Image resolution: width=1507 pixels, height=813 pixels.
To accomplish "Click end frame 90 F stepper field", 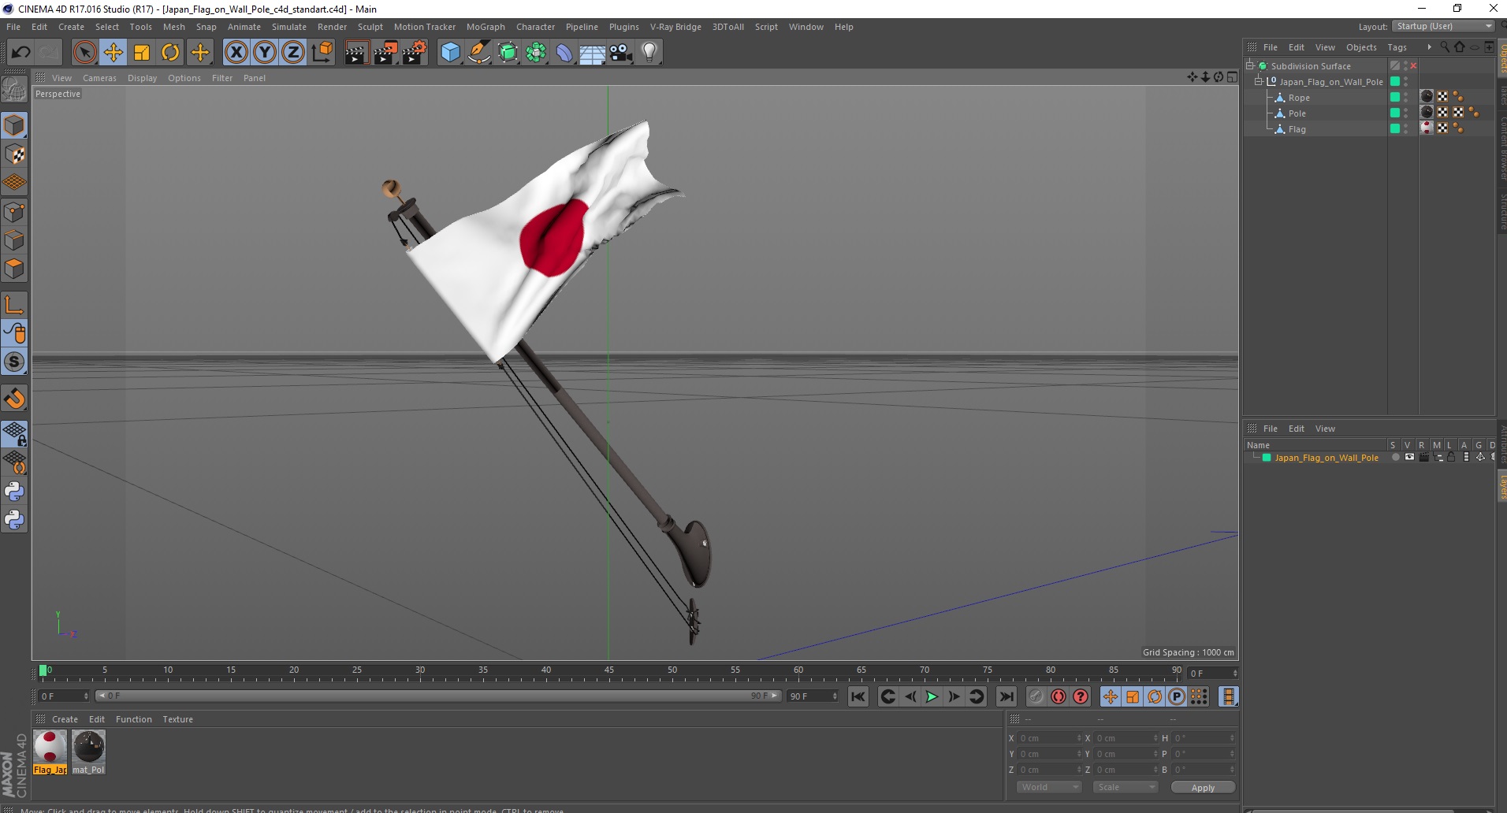I will point(813,696).
